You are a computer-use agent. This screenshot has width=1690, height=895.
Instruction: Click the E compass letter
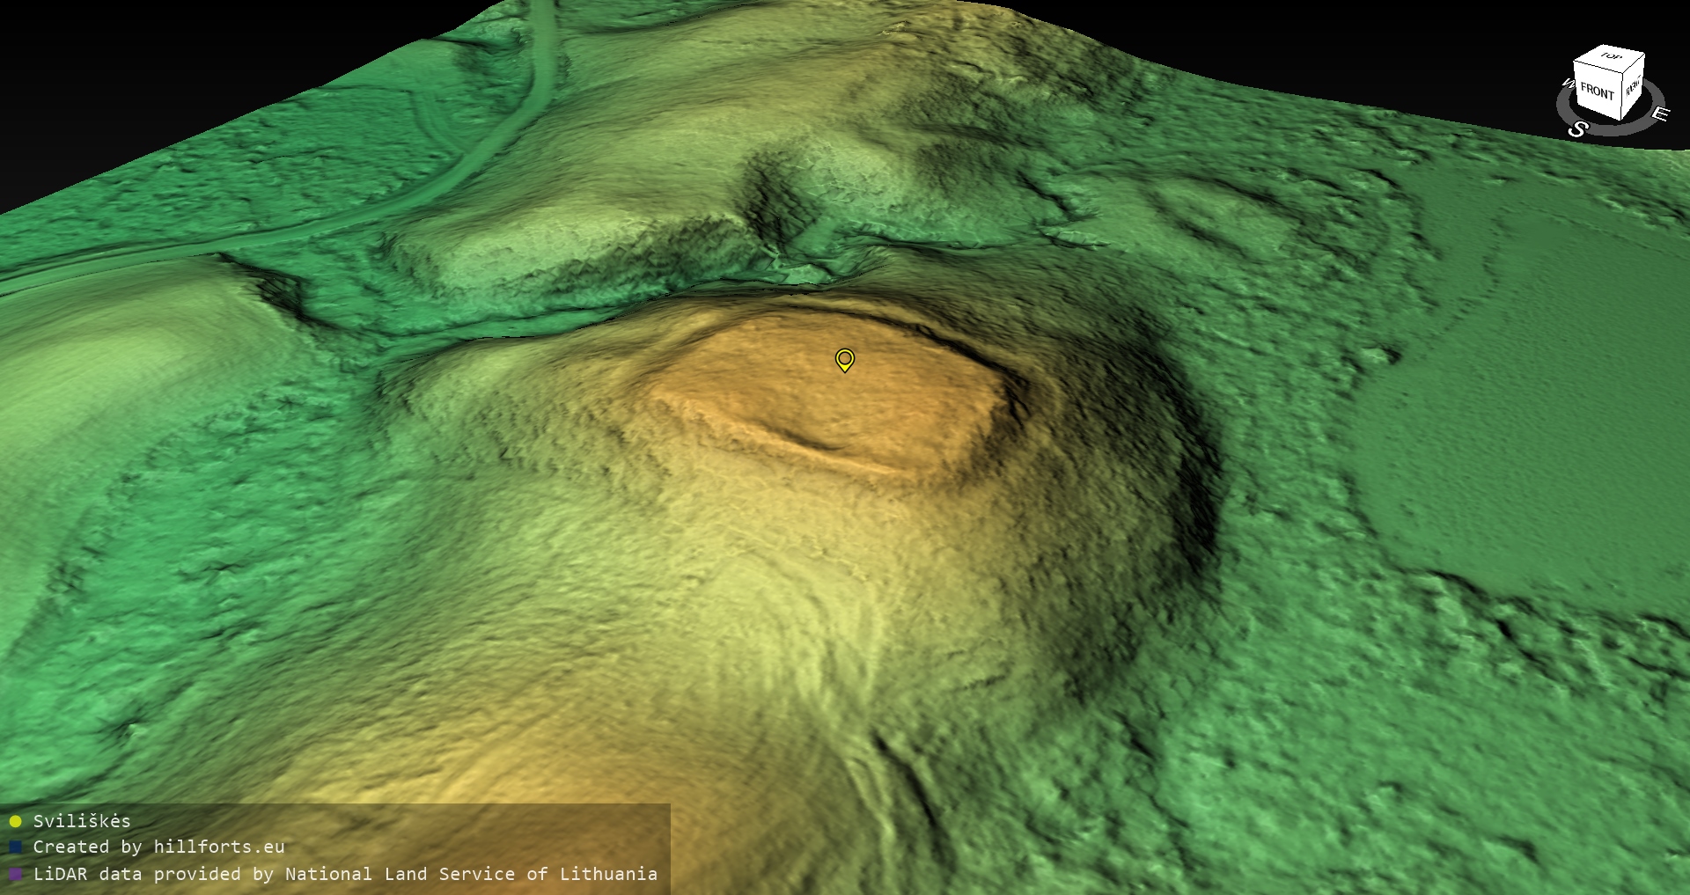(1659, 114)
